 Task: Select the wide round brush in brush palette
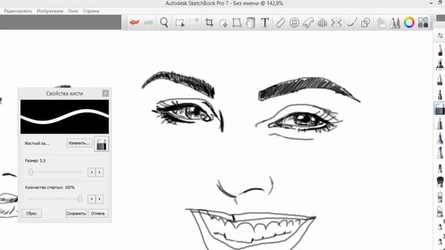440,181
